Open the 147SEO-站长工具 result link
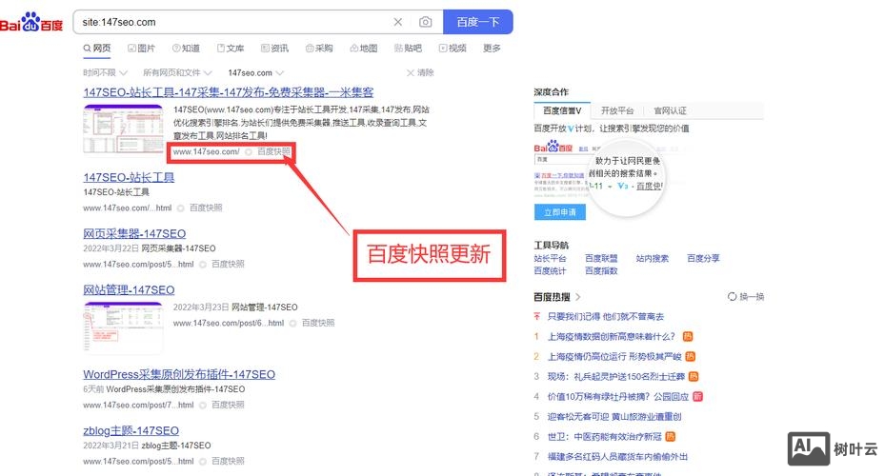Image resolution: width=885 pixels, height=476 pixels. tap(129, 177)
